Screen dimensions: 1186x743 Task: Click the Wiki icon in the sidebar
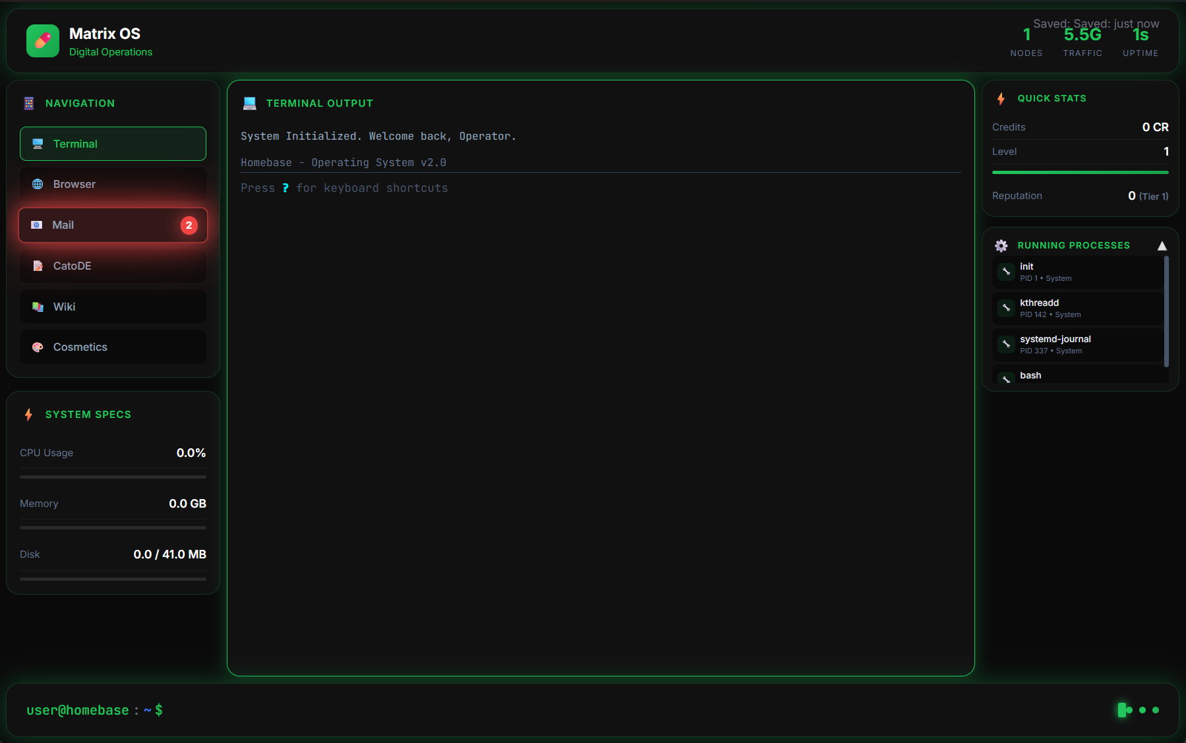pyautogui.click(x=38, y=306)
